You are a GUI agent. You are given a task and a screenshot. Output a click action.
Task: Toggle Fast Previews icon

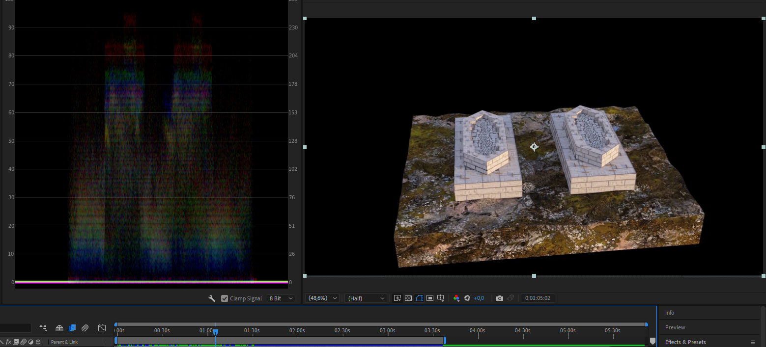tap(397, 298)
